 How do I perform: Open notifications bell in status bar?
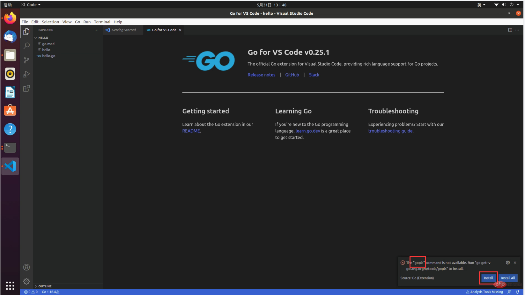click(x=518, y=292)
